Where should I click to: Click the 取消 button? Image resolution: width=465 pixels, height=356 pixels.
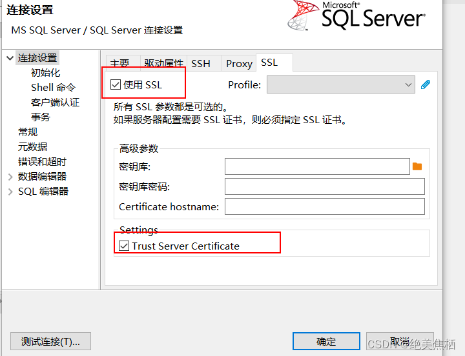400,341
